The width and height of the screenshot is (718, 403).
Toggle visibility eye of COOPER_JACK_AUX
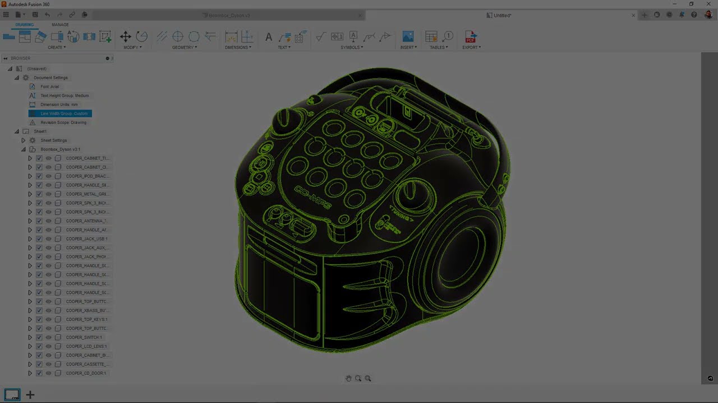pos(48,248)
